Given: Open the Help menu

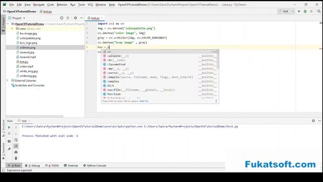Looking at the screenshot, I should [x=112, y=5].
